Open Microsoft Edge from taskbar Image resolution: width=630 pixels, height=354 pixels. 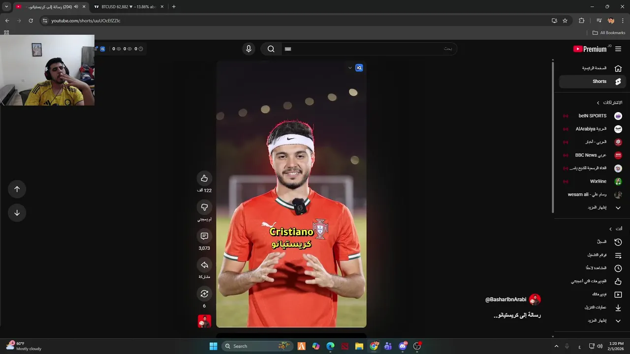click(330, 346)
